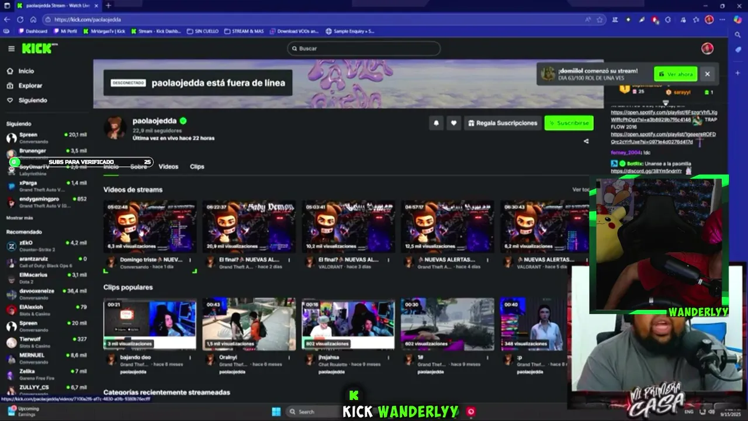
Task: Open options menu for Oralnyi clip
Action: (289, 357)
